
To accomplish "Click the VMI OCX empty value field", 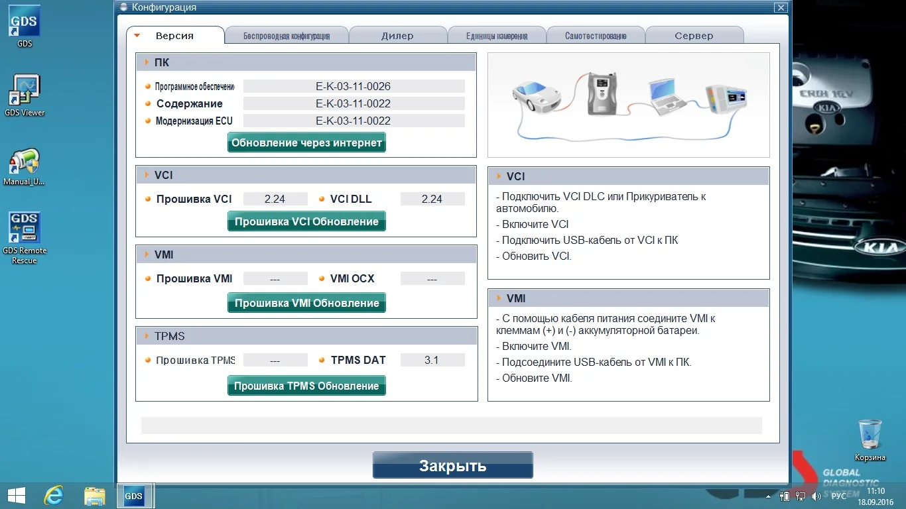I will (432, 278).
